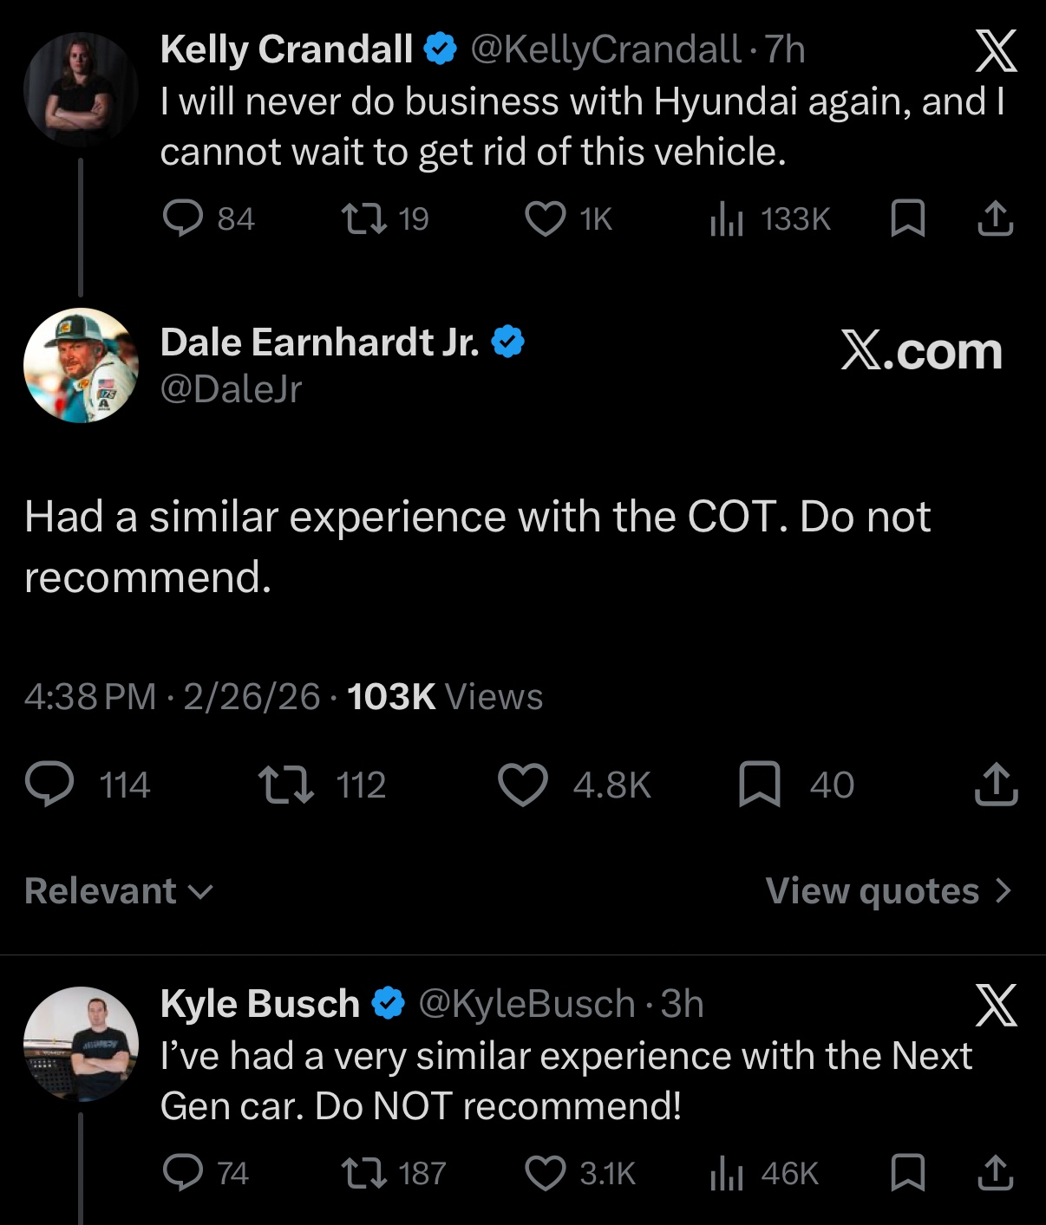Viewport: 1046px width, 1225px height.
Task: Repost Dale Earnhardt Jr.'s tweet
Action: pyautogui.click(x=286, y=785)
